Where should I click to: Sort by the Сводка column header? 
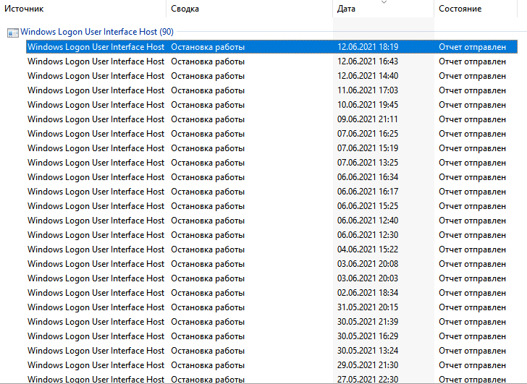point(249,9)
